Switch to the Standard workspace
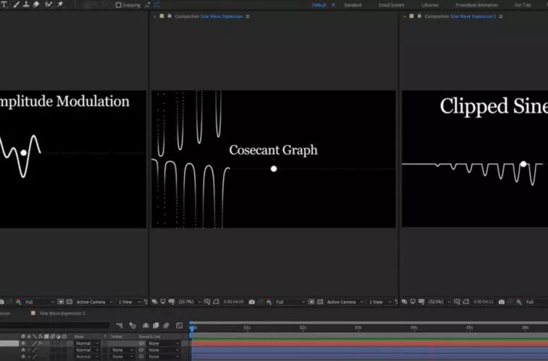The height and width of the screenshot is (361, 548). [352, 5]
